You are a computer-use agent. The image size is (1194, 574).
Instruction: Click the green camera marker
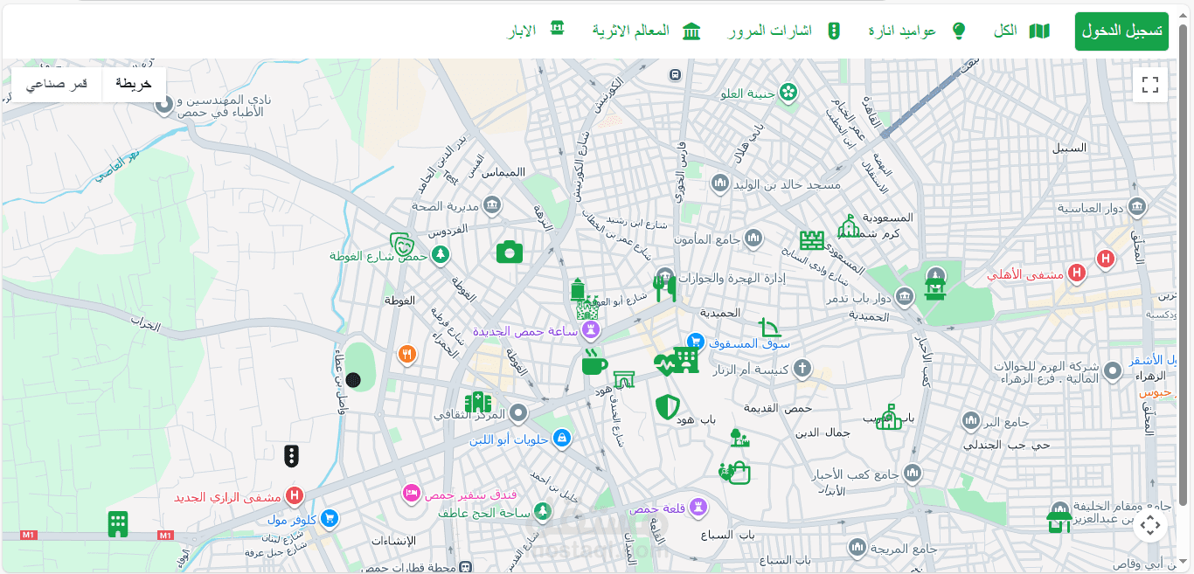(x=510, y=252)
